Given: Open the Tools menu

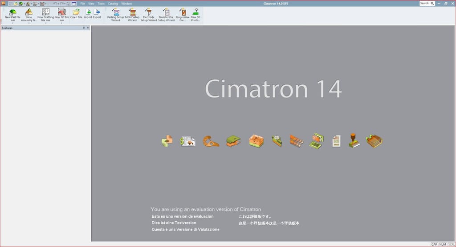Looking at the screenshot, I should tap(101, 4).
